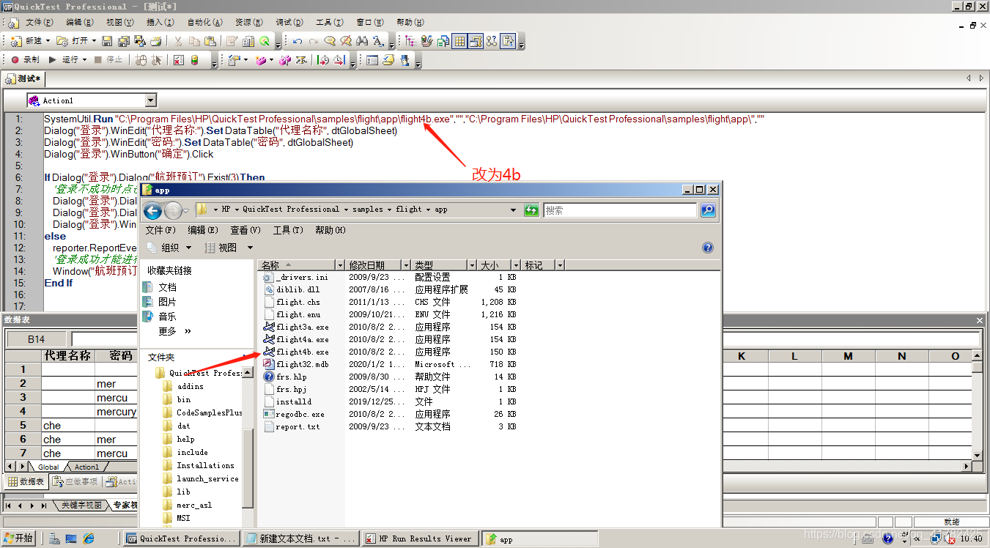Click the 音乐 favorites link
990x548 pixels.
point(167,316)
